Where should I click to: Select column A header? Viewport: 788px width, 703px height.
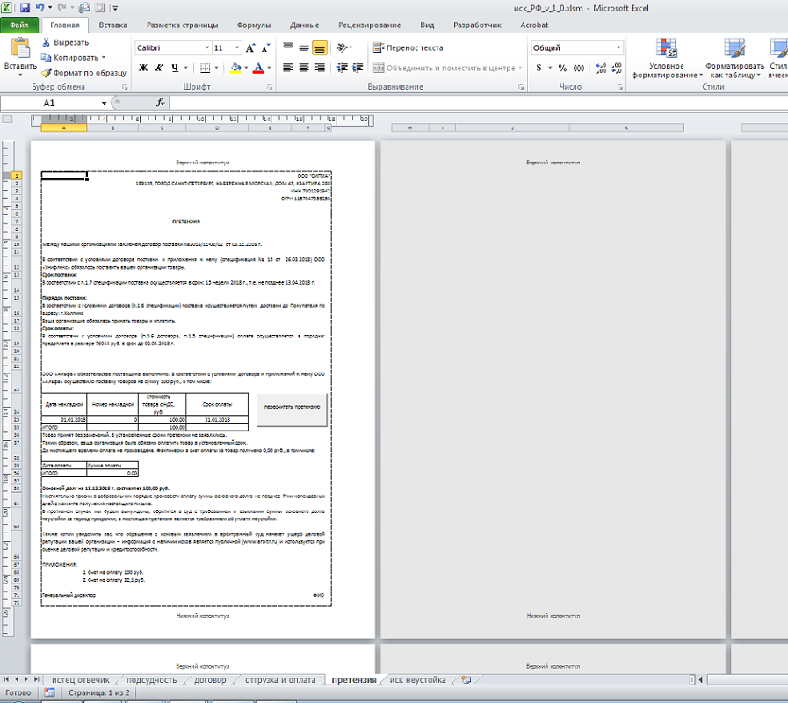(x=64, y=128)
